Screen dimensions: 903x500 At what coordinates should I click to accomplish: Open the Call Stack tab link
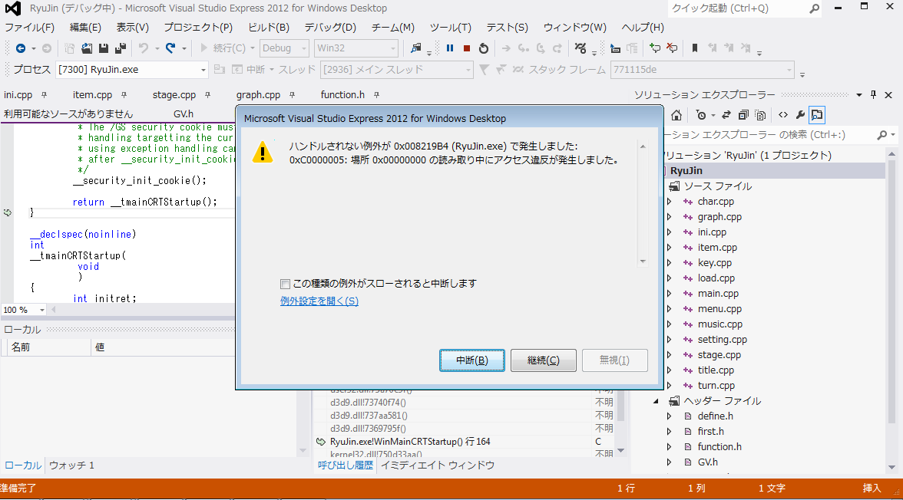coord(346,465)
